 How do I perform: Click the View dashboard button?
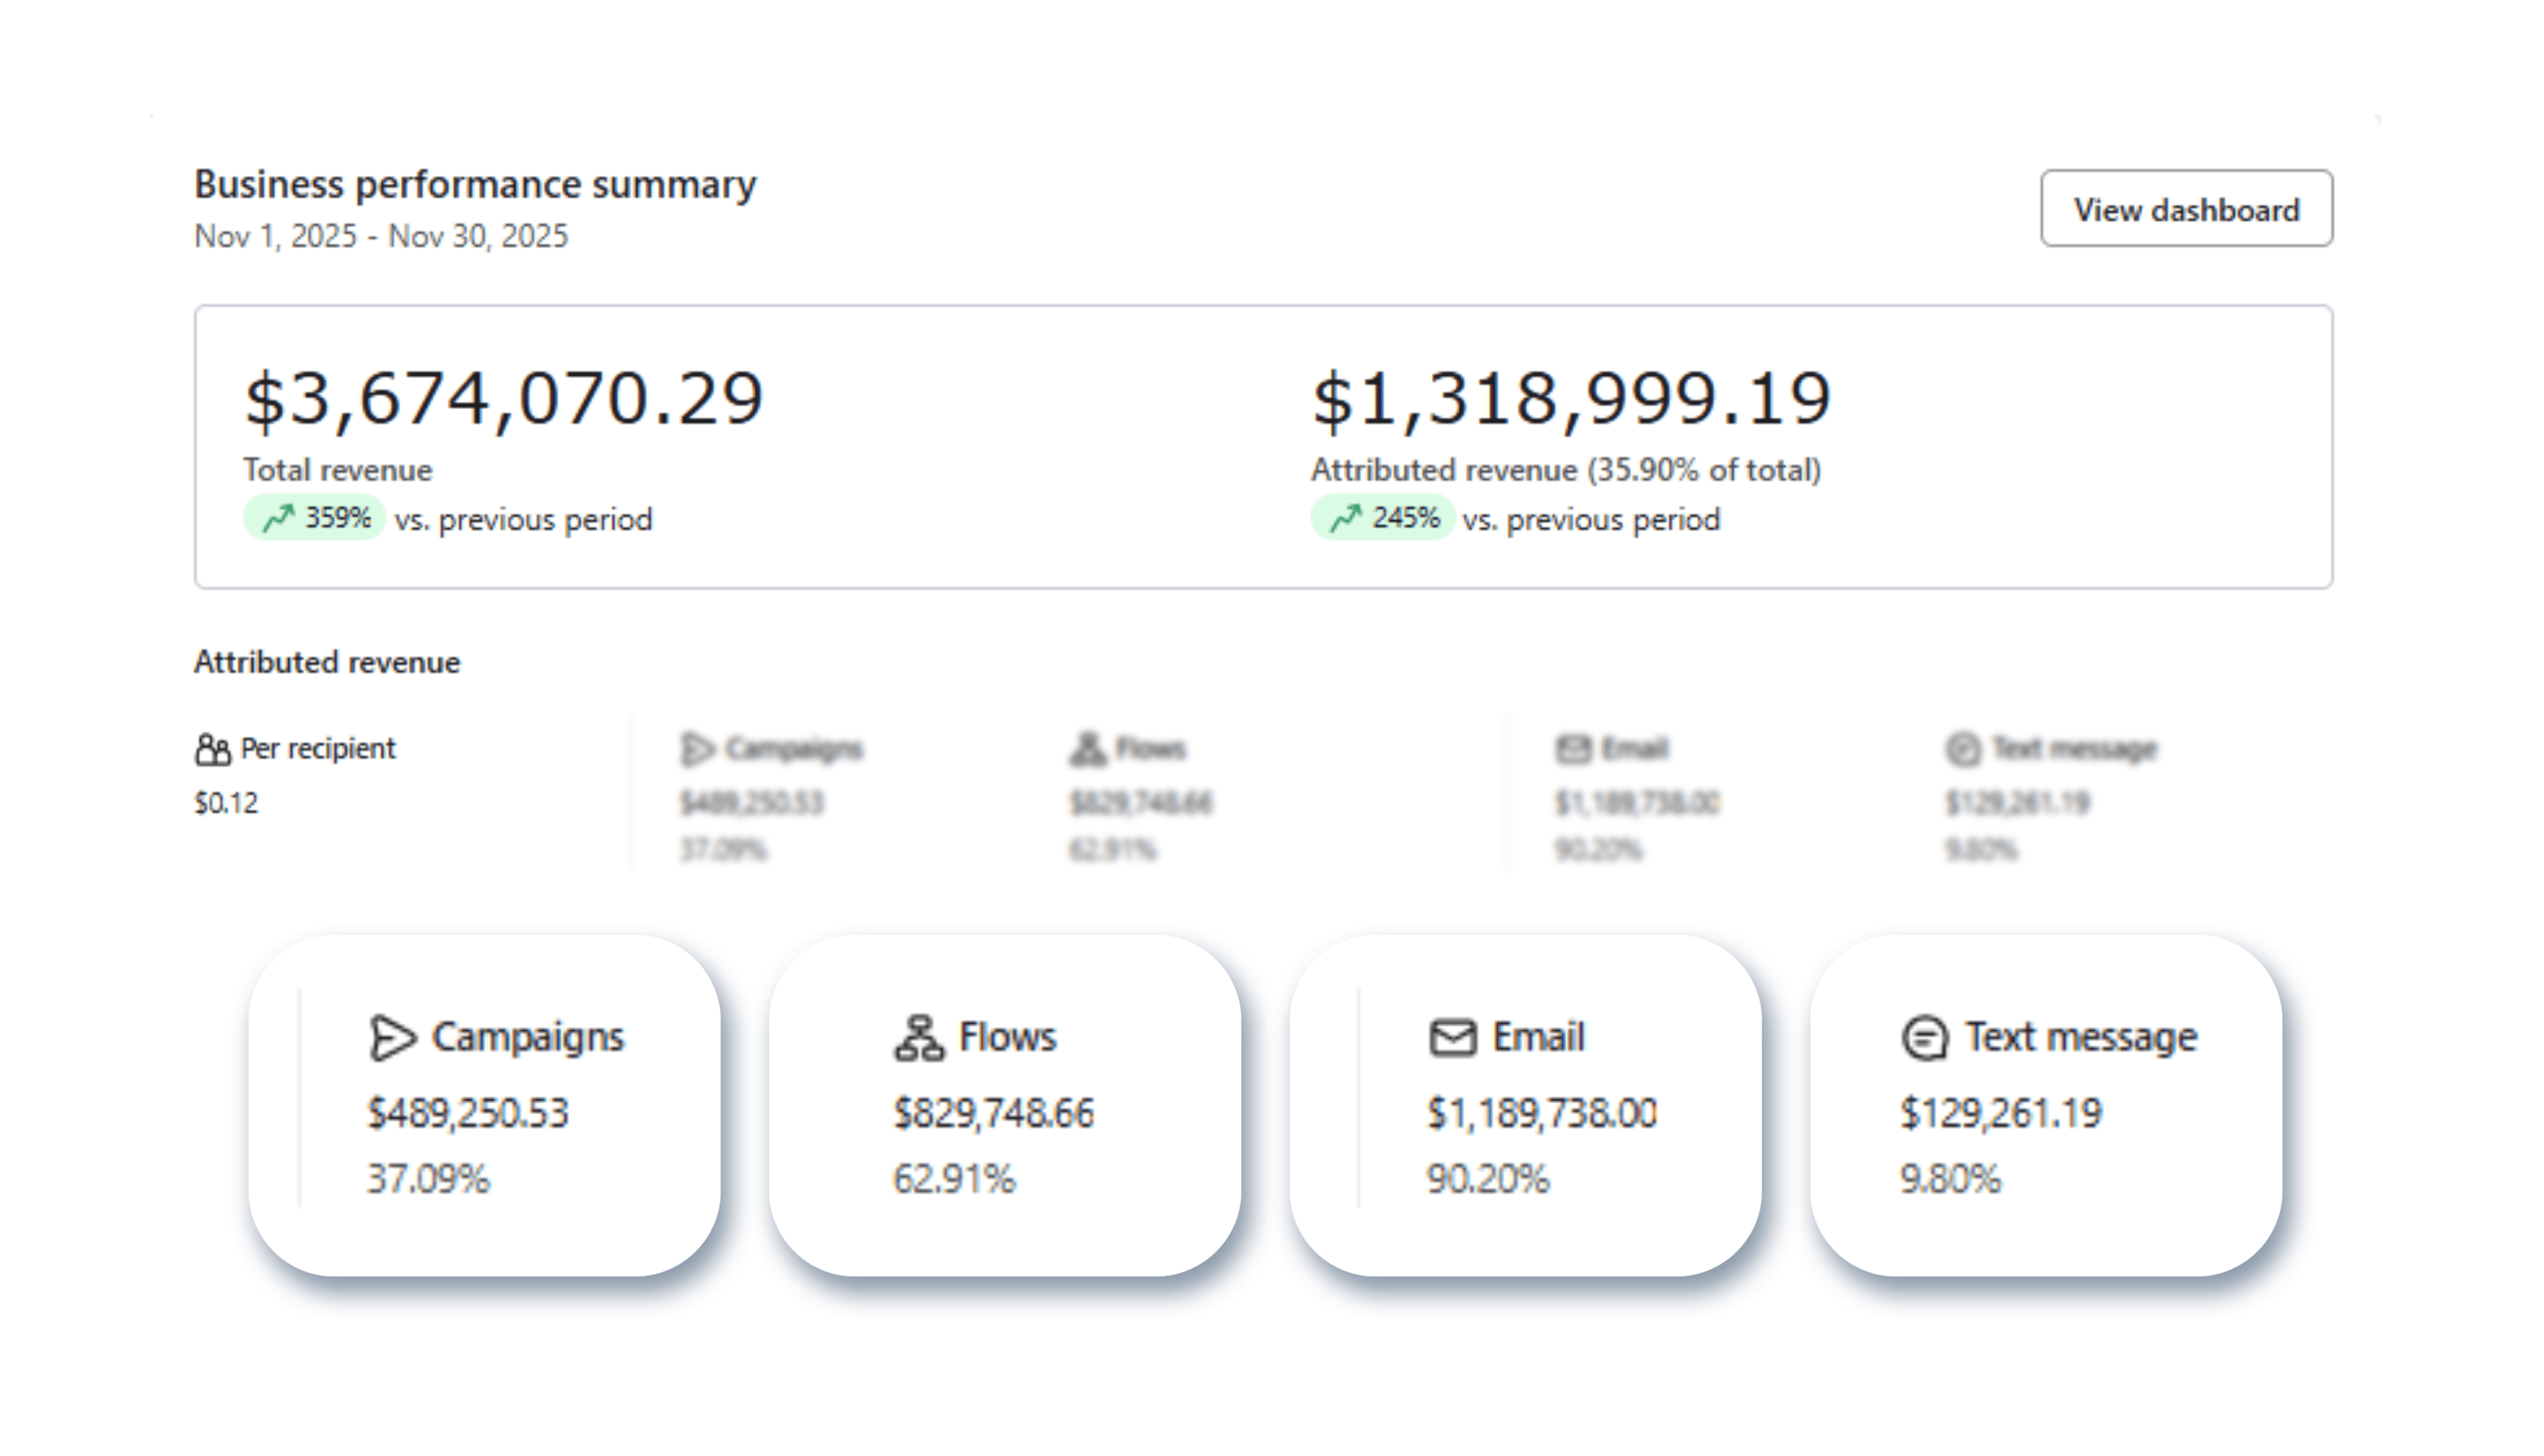coord(2186,208)
